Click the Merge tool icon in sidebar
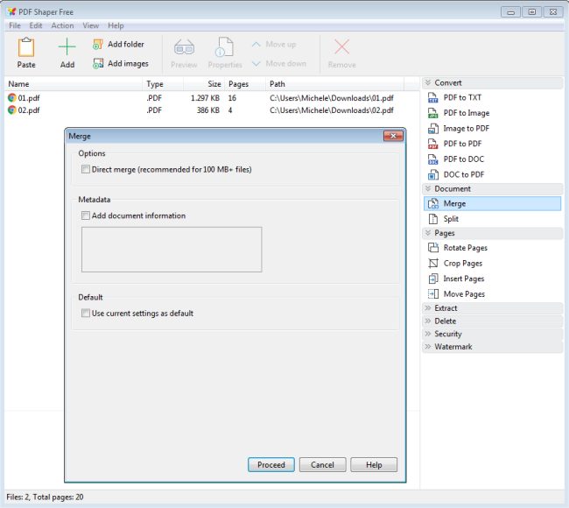The image size is (569, 508). (x=433, y=204)
